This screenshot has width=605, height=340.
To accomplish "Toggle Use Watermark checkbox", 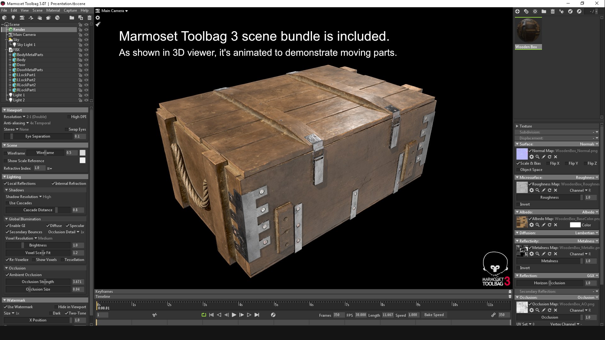I will point(5,307).
